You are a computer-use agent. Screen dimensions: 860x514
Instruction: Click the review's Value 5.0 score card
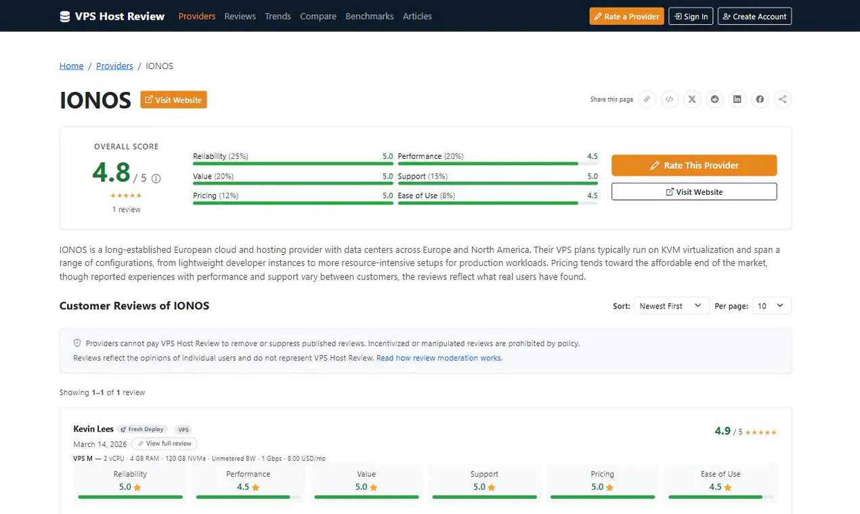tap(366, 484)
